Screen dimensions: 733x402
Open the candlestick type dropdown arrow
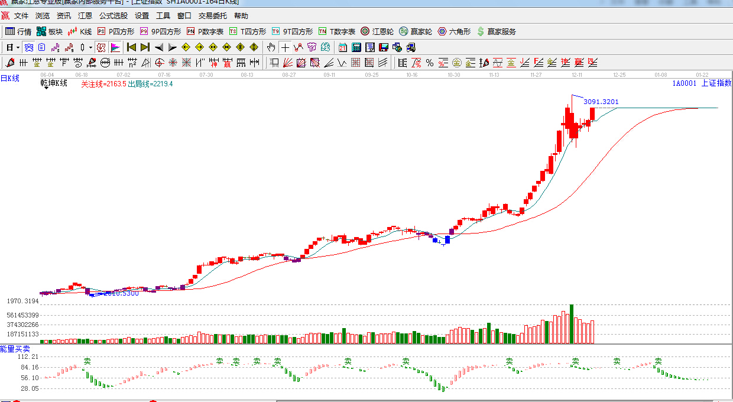pyautogui.click(x=90, y=47)
